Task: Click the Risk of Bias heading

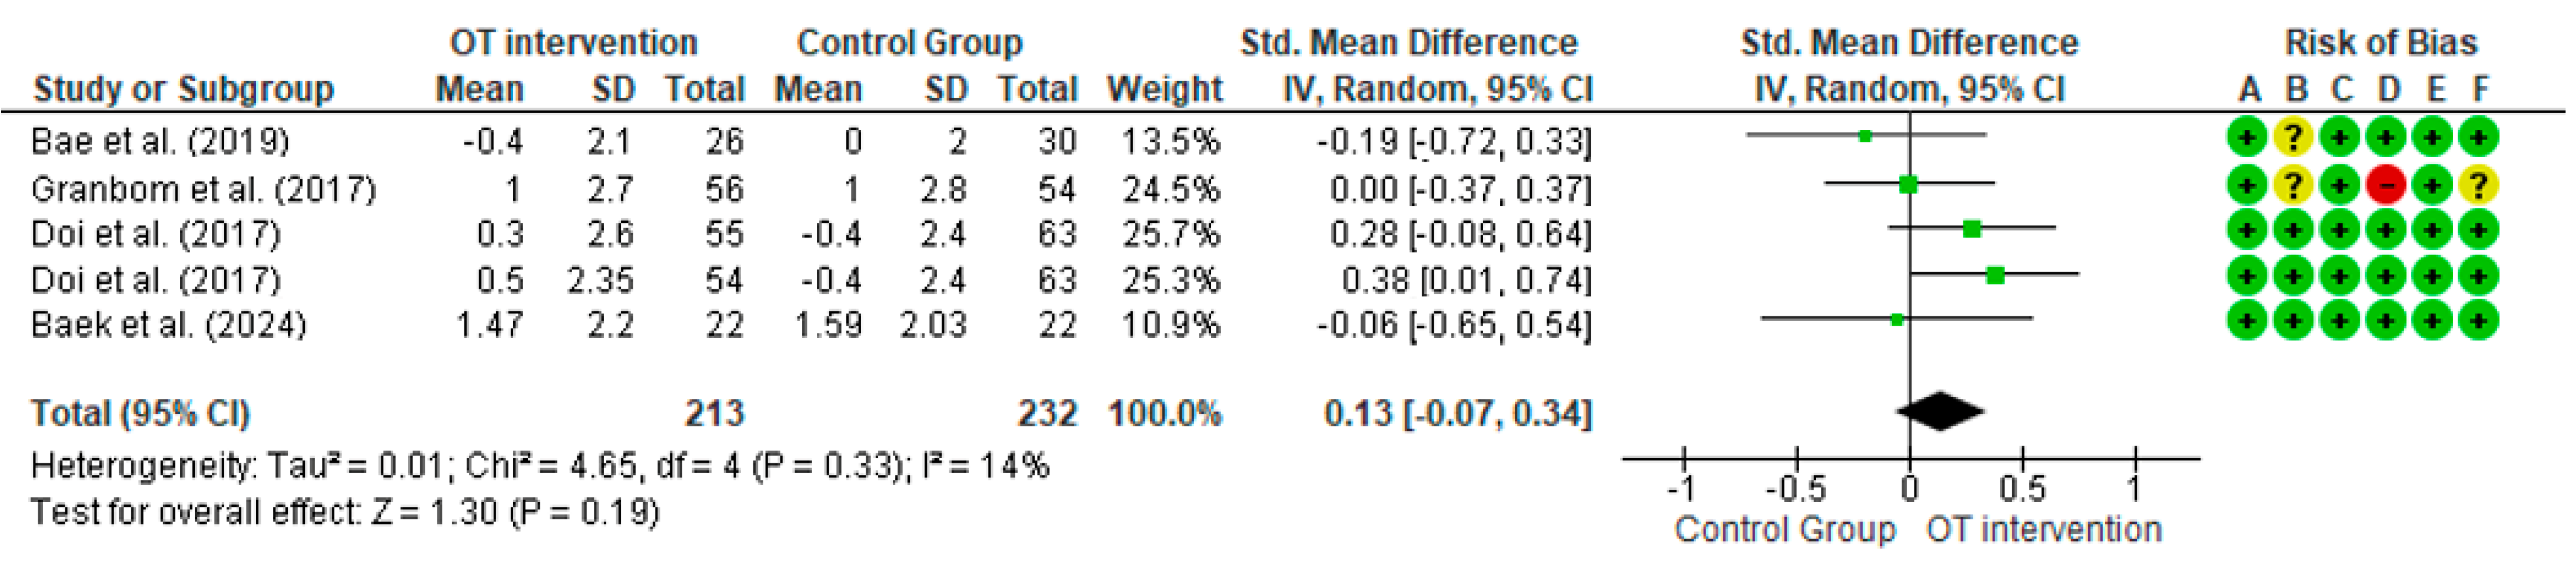Action: coord(2381,42)
